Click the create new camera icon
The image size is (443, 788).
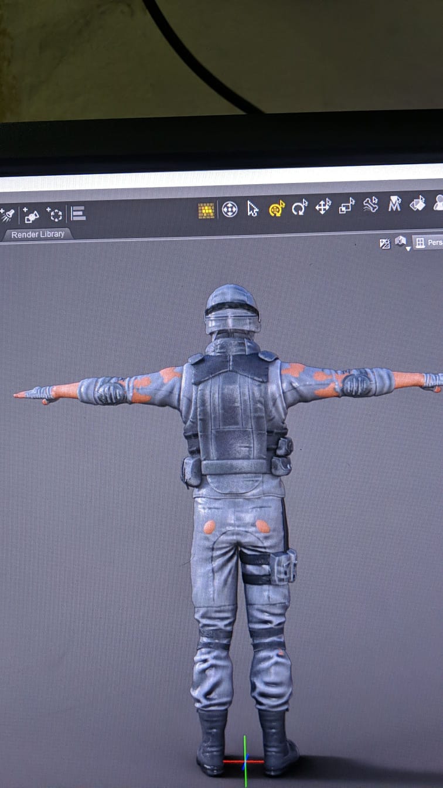click(x=31, y=215)
